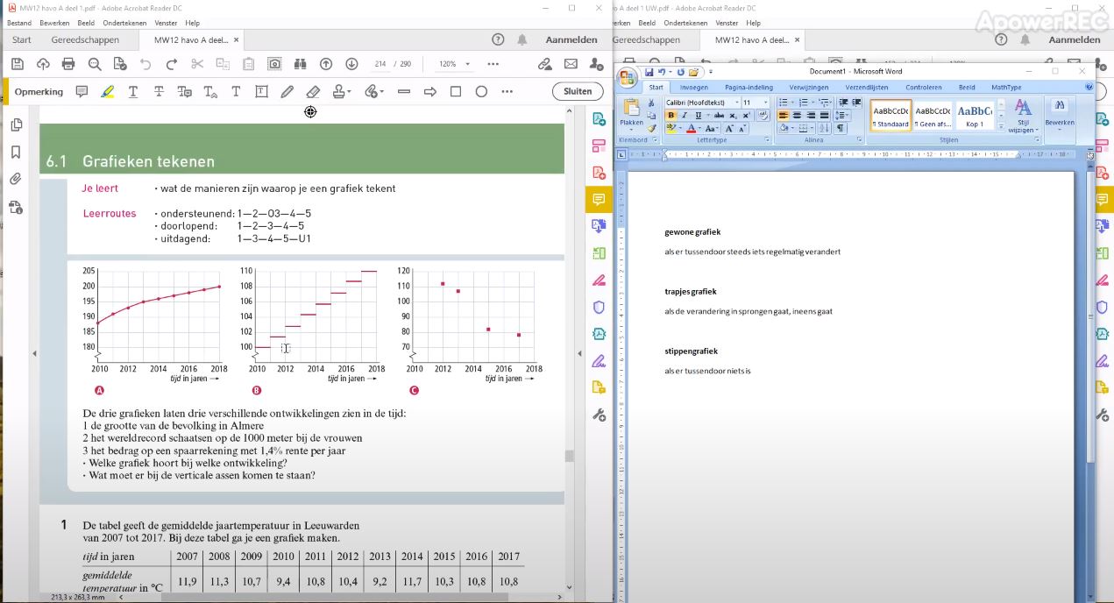Open the Acrobat page thumbnails panel
Screen dimensions: 1114x603
(x=16, y=125)
